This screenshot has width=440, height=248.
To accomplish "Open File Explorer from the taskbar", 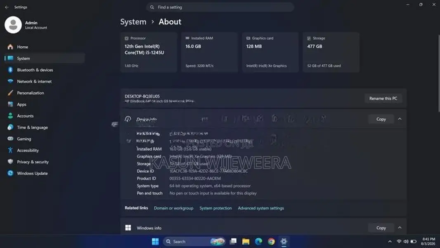I will point(246,241).
